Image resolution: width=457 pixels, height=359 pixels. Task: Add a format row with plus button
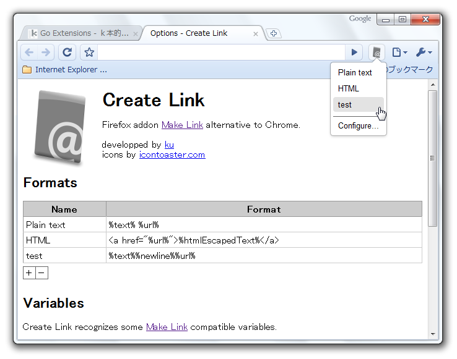[29, 273]
